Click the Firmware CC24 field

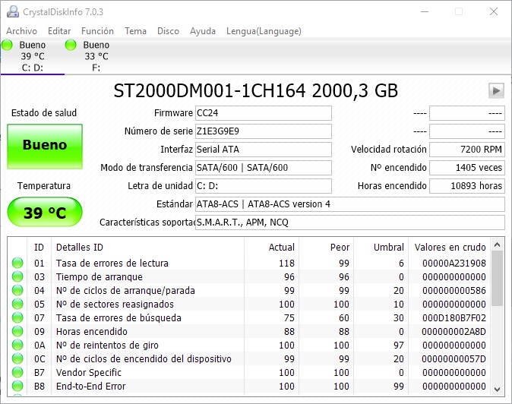(x=263, y=113)
